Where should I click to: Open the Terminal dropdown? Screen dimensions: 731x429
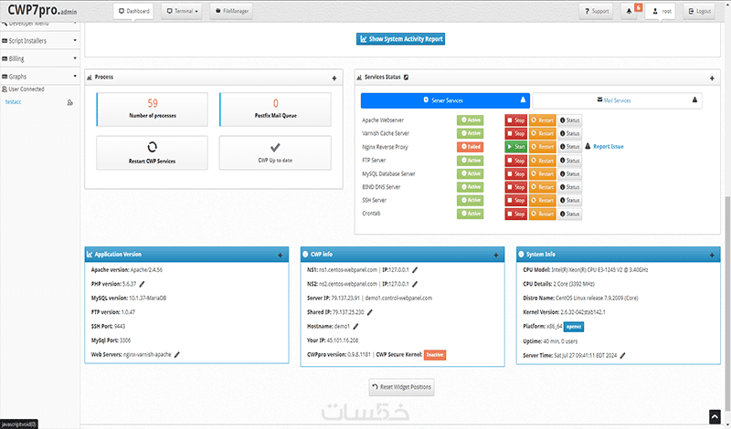click(182, 11)
